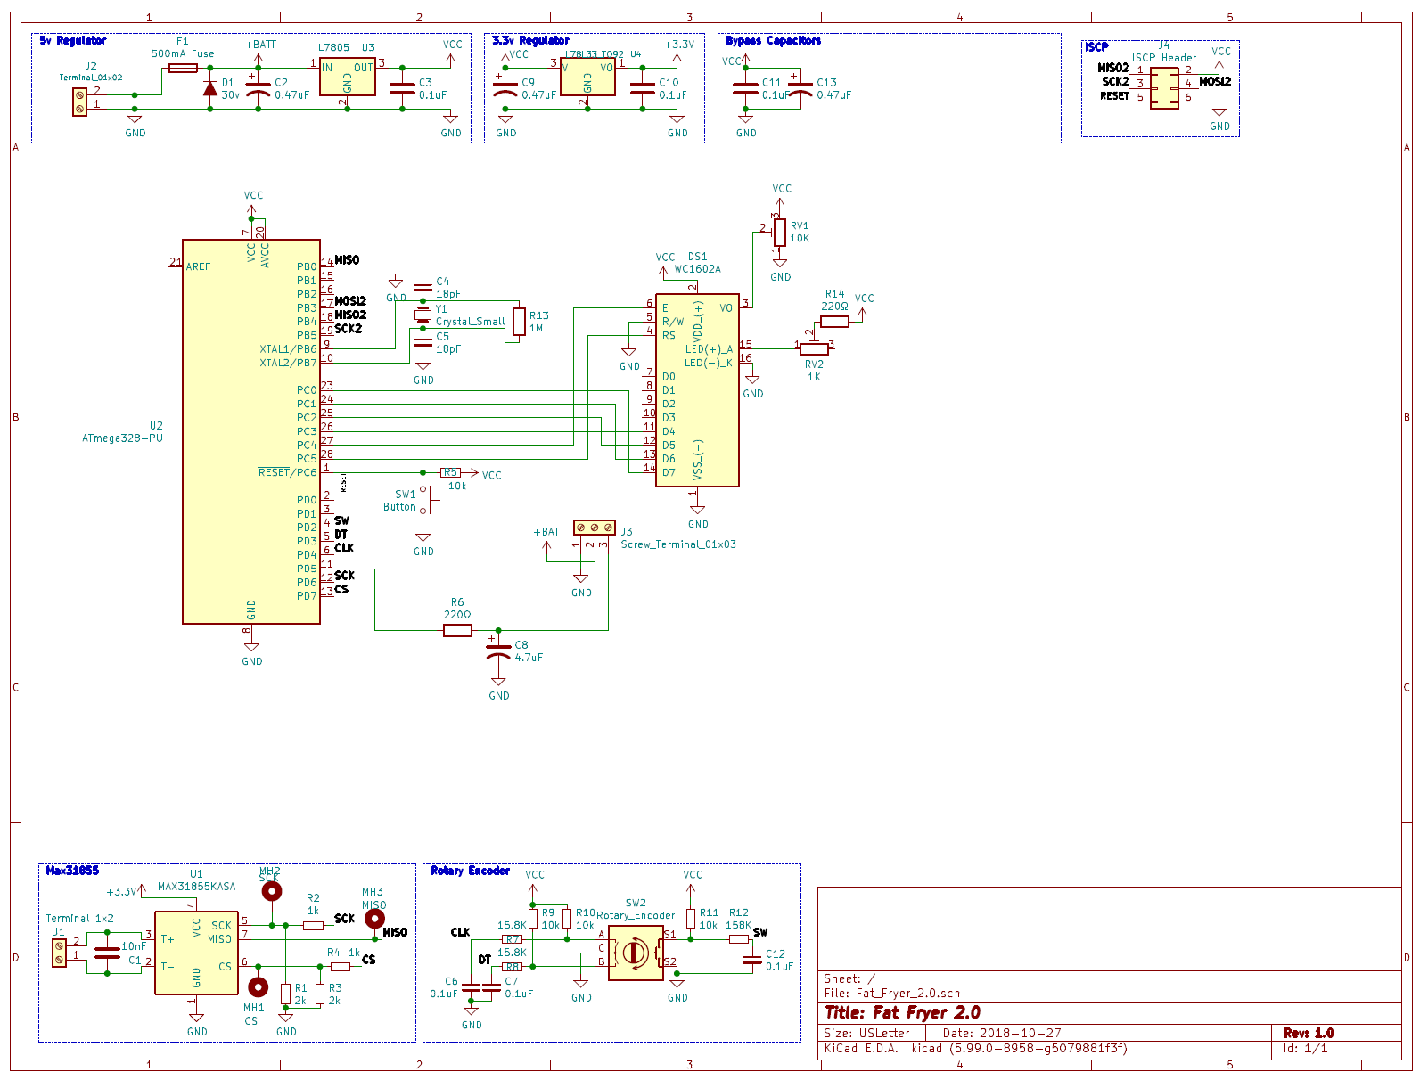Click the R6 220Ω resistor symbol
This screenshot has width=1428, height=1080.
(x=457, y=630)
